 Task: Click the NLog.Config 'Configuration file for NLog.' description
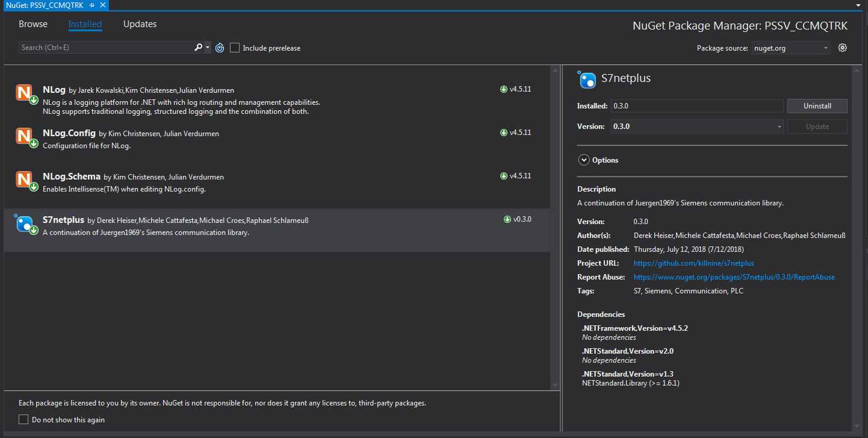click(x=87, y=146)
